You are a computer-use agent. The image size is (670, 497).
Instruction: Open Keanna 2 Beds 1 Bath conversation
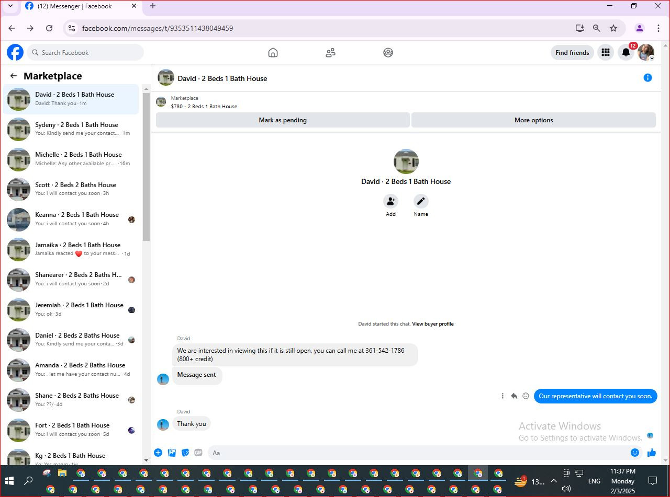pyautogui.click(x=71, y=219)
